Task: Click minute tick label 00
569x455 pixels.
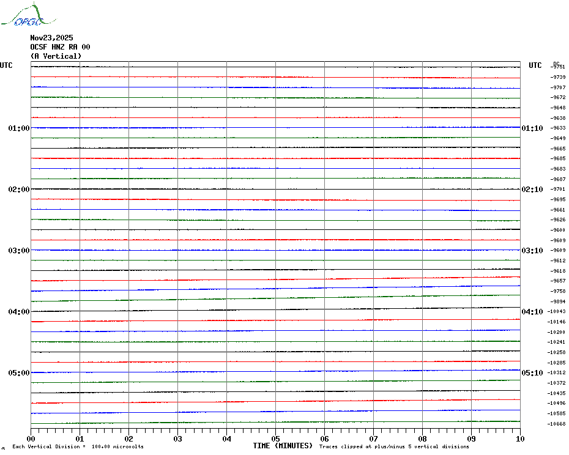Action: (31, 438)
